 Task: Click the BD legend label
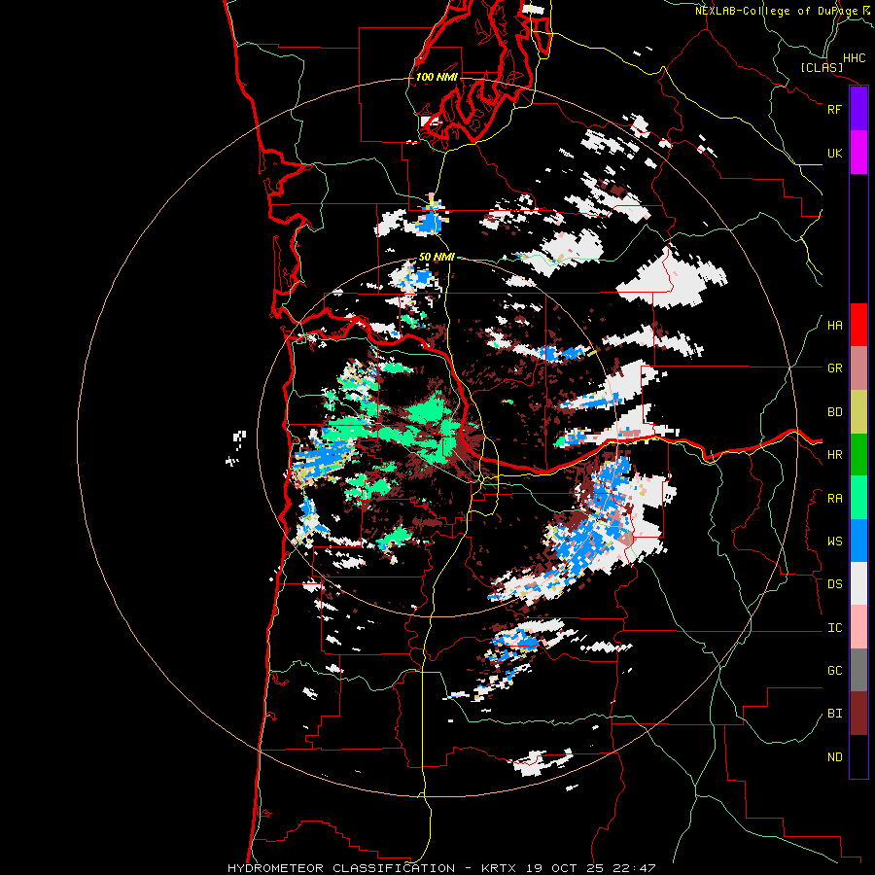coord(835,412)
